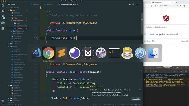The width and height of the screenshot is (189, 106).
Task: Open the Source Control view
Action: coord(3,17)
